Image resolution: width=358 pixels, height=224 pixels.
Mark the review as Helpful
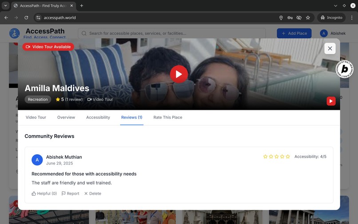point(44,193)
